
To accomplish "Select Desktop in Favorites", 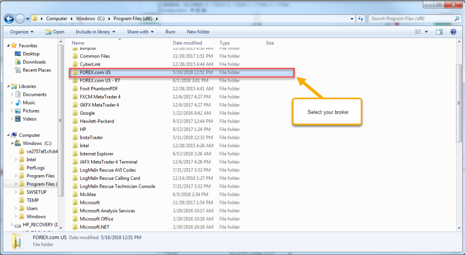I will (x=31, y=54).
